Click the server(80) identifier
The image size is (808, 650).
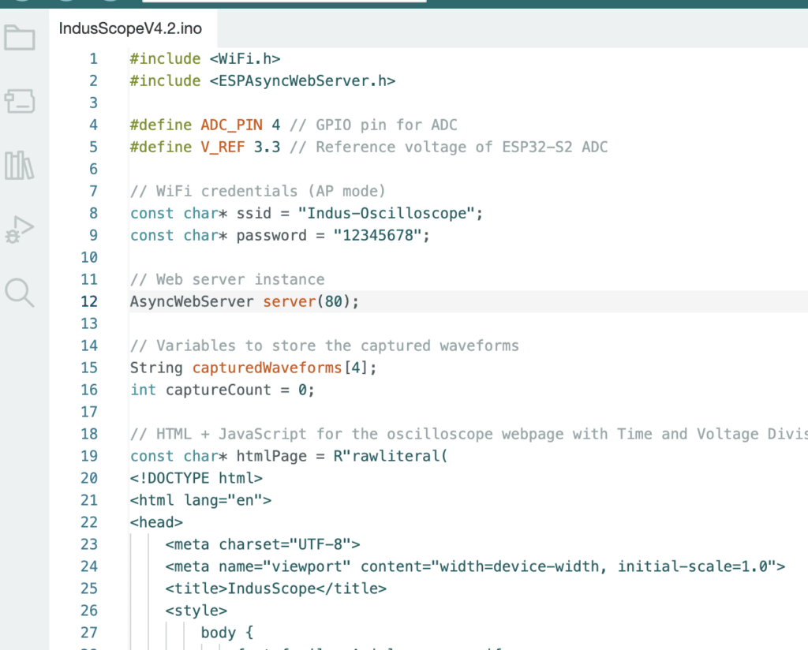point(289,301)
